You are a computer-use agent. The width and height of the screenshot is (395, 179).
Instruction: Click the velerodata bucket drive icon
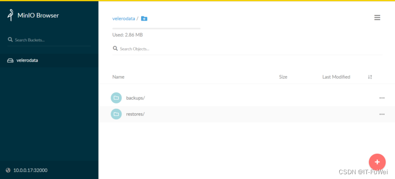(10, 61)
